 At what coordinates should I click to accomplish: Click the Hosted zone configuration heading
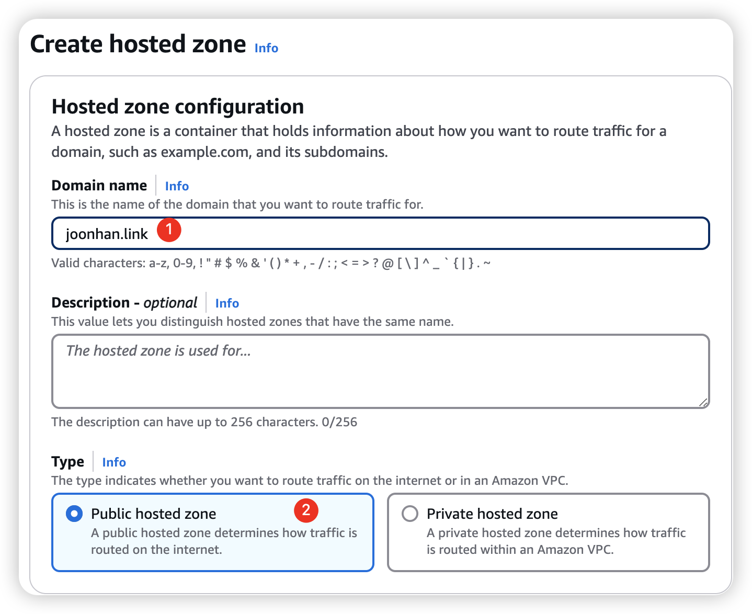[x=178, y=107]
